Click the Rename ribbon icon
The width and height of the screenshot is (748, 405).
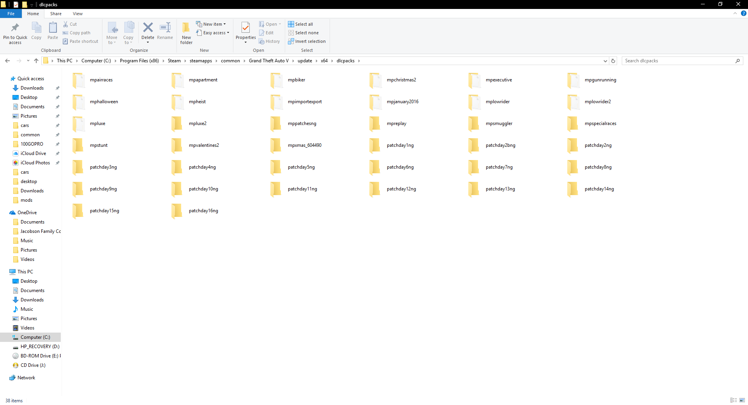click(165, 27)
